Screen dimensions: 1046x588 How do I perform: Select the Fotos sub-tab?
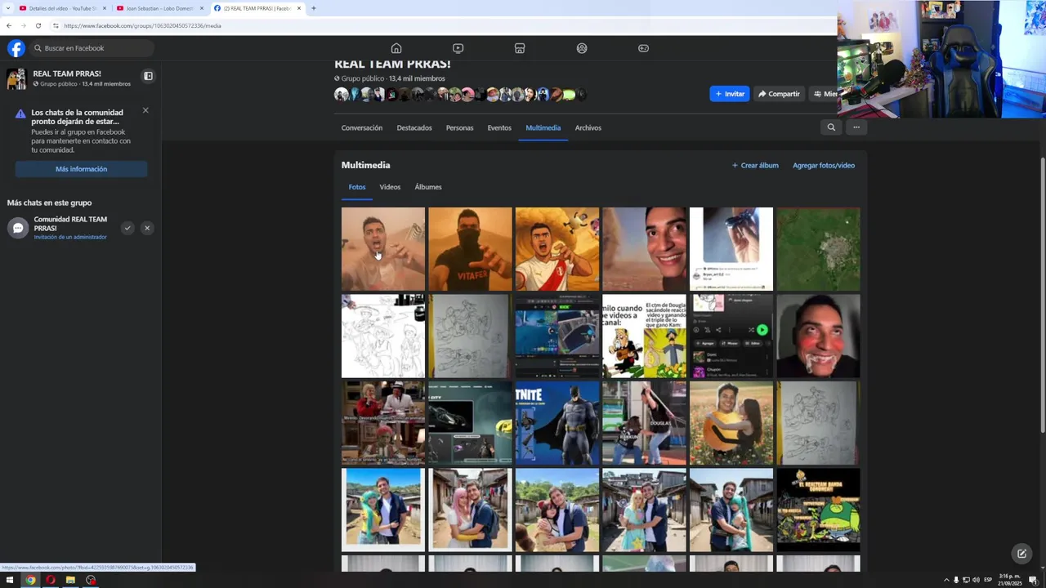click(357, 187)
